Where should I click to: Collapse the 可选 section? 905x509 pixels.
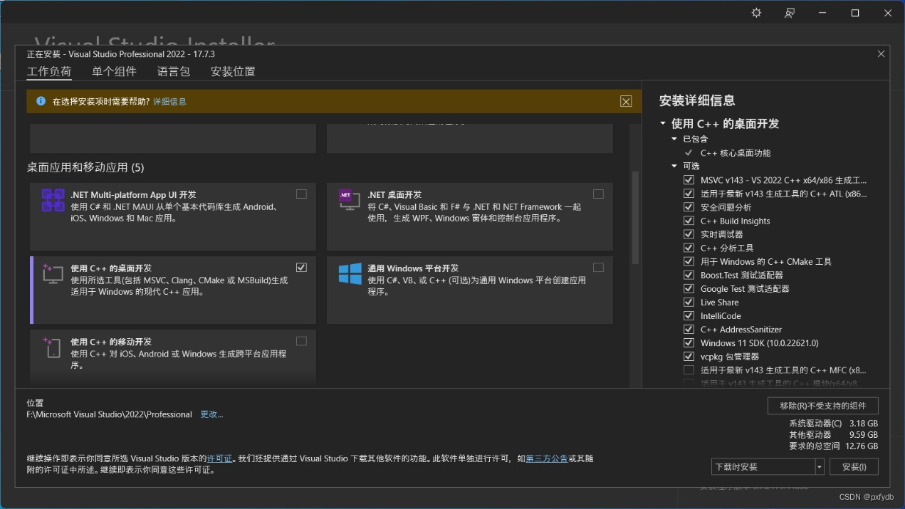[x=674, y=166]
